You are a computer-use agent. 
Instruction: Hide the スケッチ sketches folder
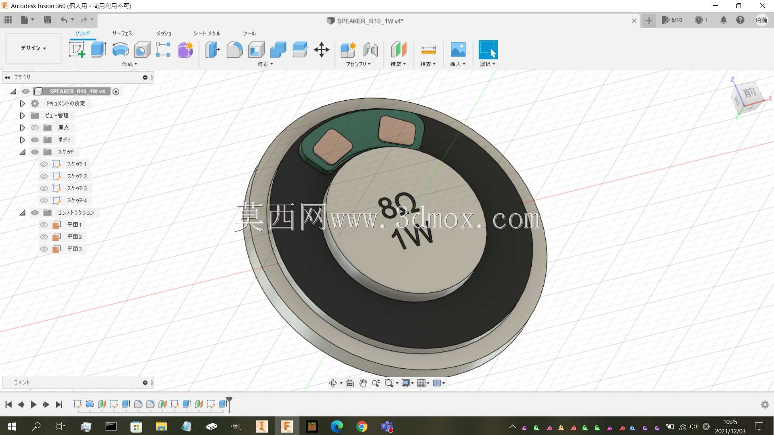pos(35,152)
